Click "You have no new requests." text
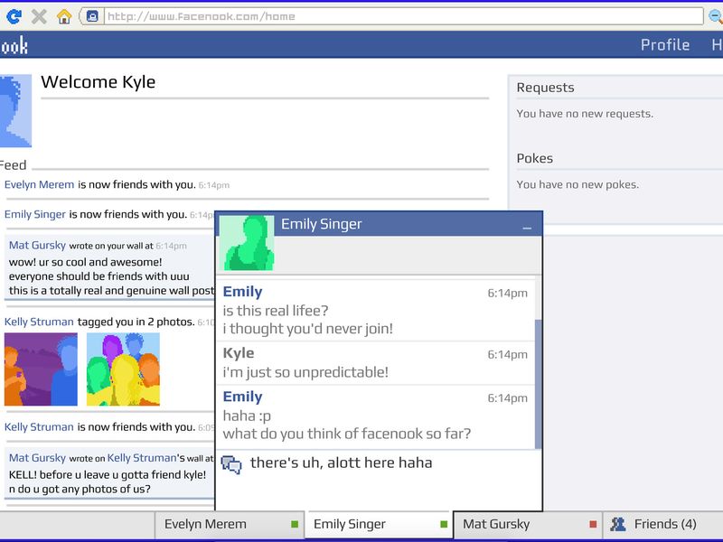Image resolution: width=723 pixels, height=542 pixels. 585,114
